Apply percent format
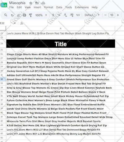Screen dimensions: 124x142 59,15
